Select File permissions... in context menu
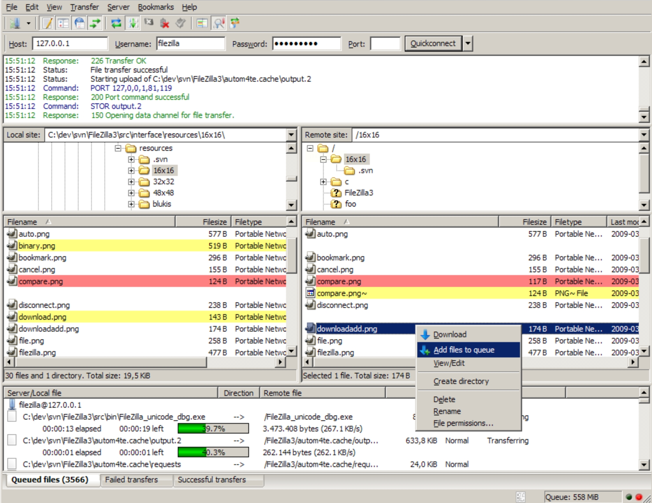Screen dimensions: 652x503 coord(463,423)
